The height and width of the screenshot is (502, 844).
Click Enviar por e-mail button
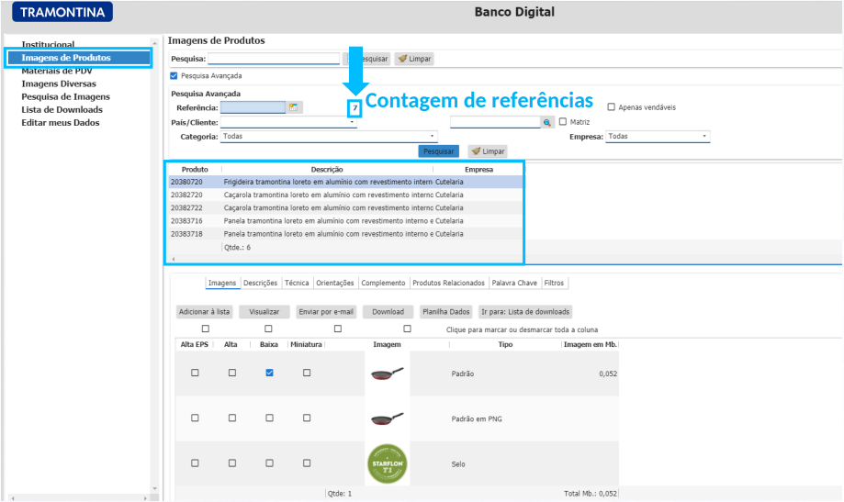(326, 312)
